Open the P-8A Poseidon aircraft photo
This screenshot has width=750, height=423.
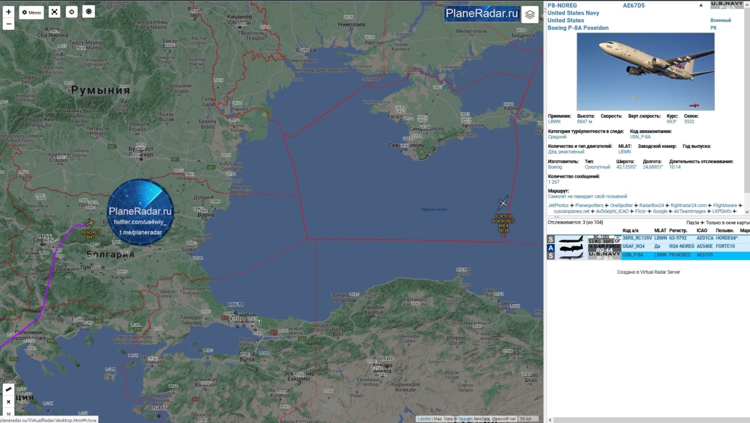point(646,72)
